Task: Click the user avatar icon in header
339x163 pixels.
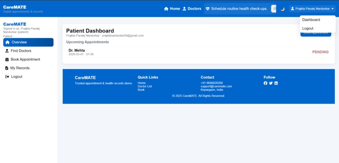Action: pyautogui.click(x=292, y=9)
